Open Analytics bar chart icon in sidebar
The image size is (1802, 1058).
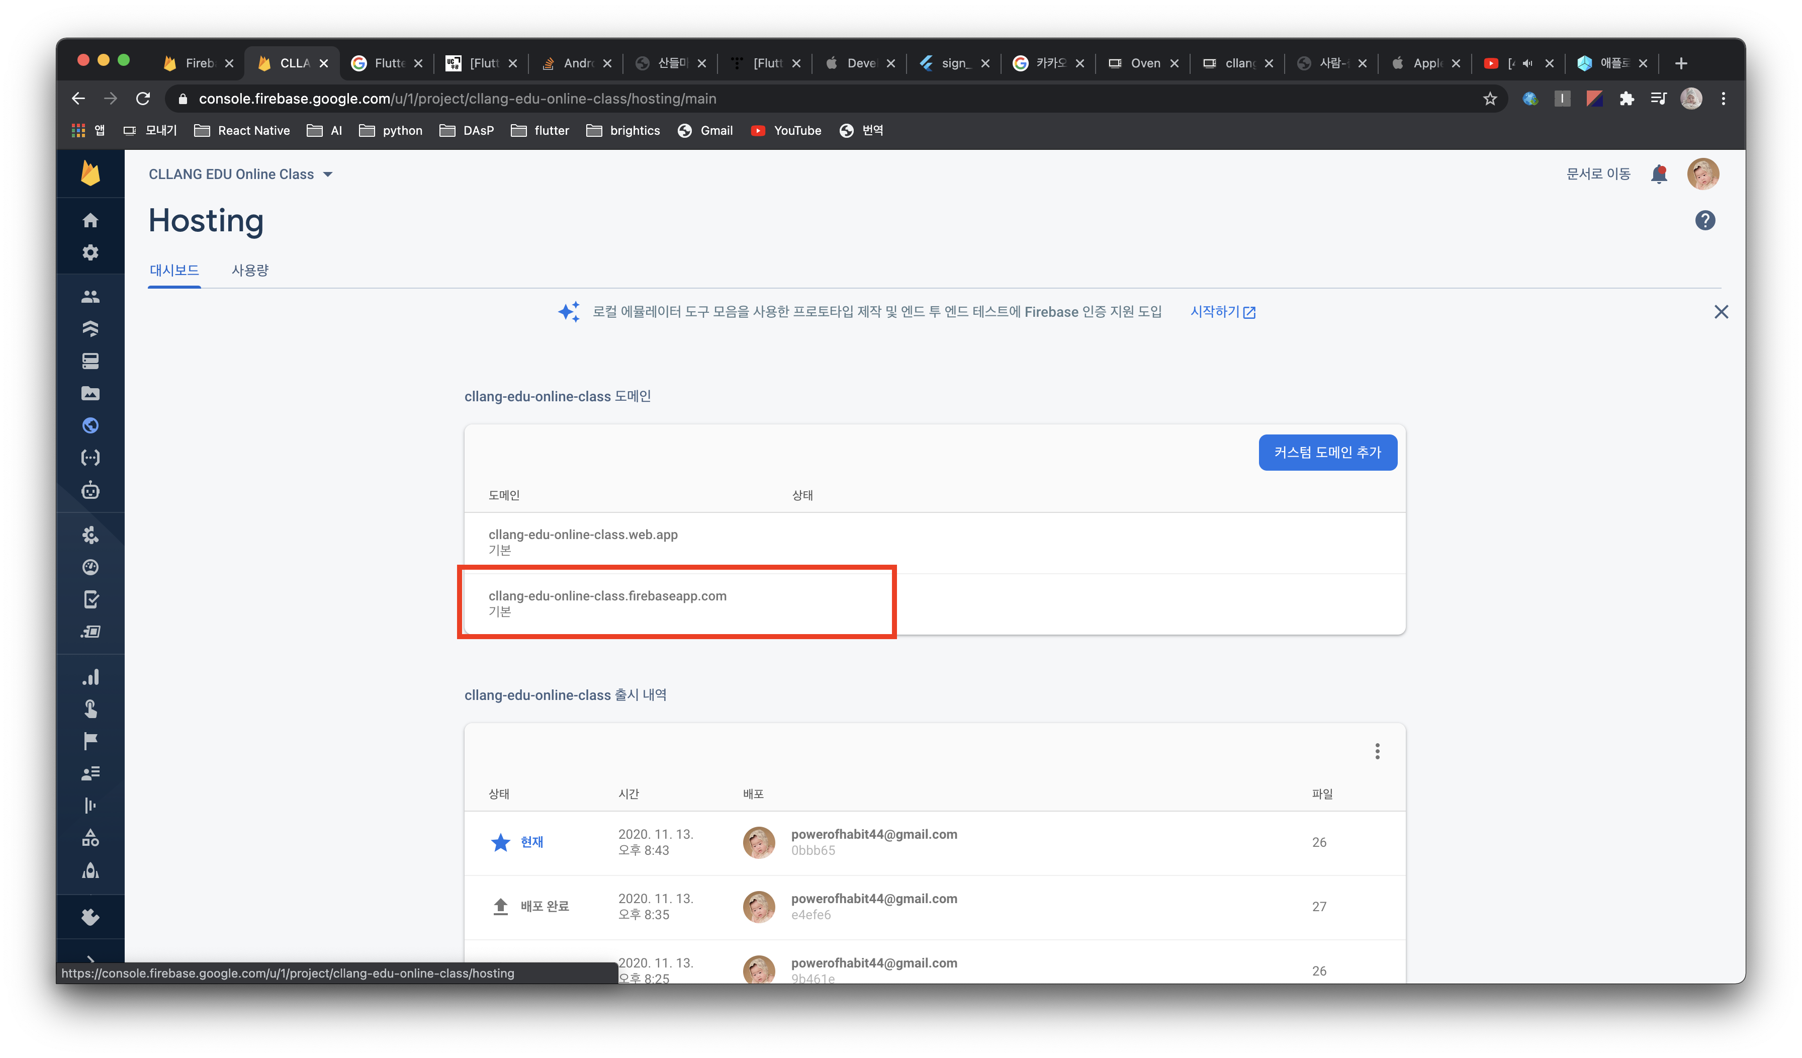[x=90, y=677]
